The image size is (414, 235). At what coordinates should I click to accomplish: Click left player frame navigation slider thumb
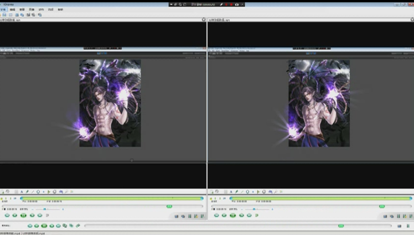(x=169, y=206)
